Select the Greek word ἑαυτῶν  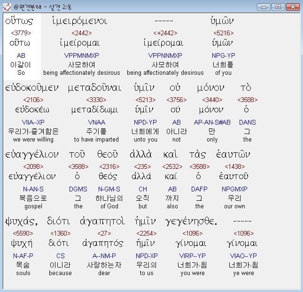[x=233, y=155]
